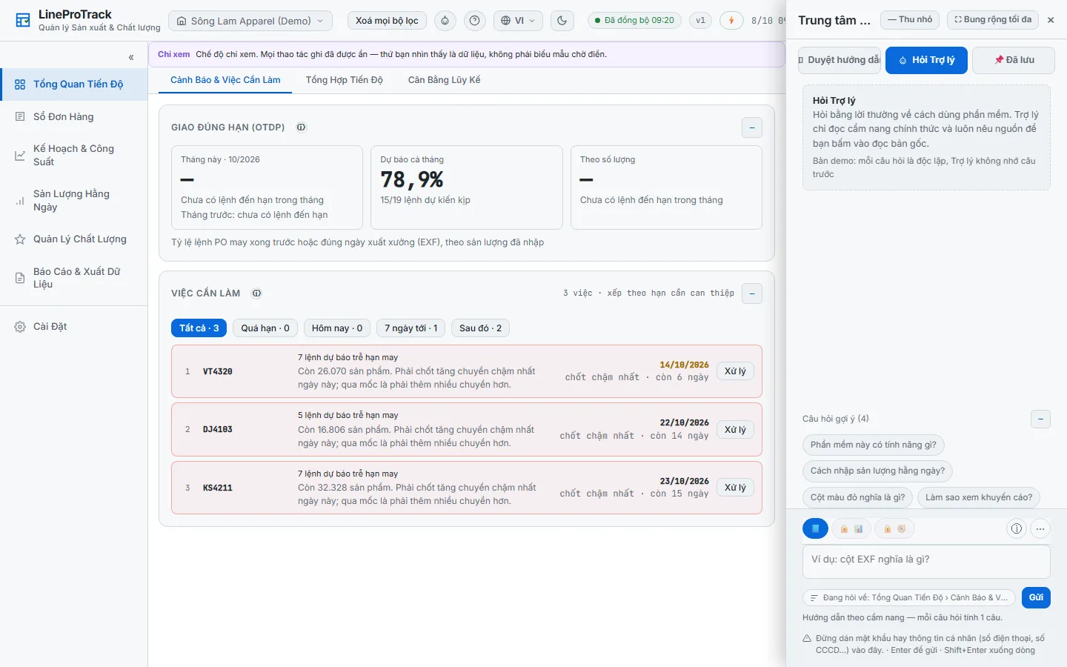Click the lightning bolt icon in header
Screen dimensions: 1067x667
click(731, 21)
